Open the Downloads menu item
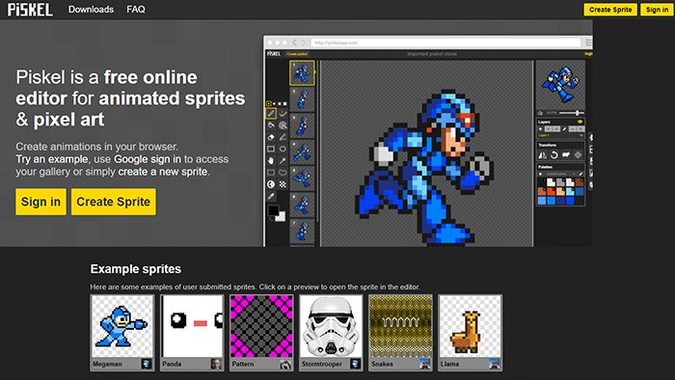This screenshot has width=675, height=380. pyautogui.click(x=91, y=9)
